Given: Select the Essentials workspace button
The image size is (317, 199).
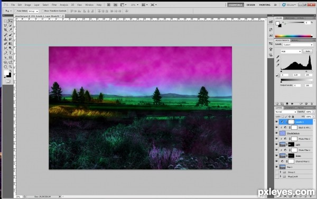Looking at the screenshot, I should pyautogui.click(x=236, y=5).
